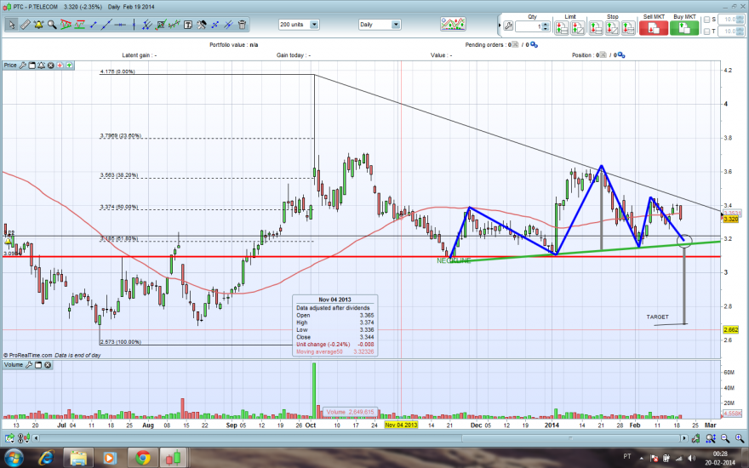
Task: Close the Volume indicator panel
Action: click(49, 365)
